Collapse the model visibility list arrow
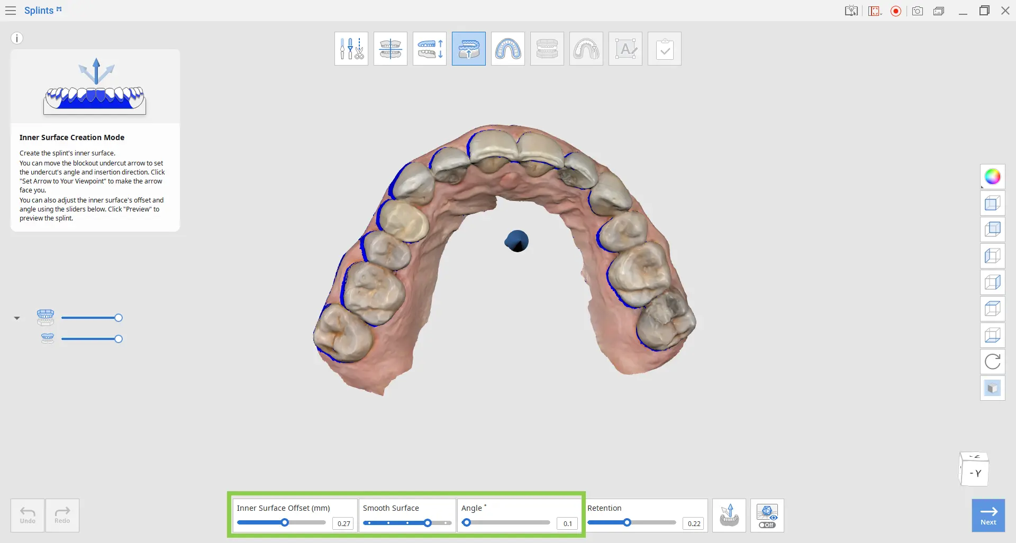The width and height of the screenshot is (1016, 543). 17,318
